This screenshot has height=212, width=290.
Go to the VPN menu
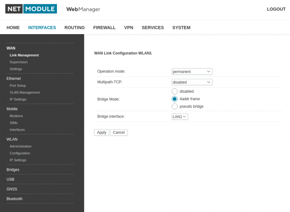pyautogui.click(x=129, y=28)
